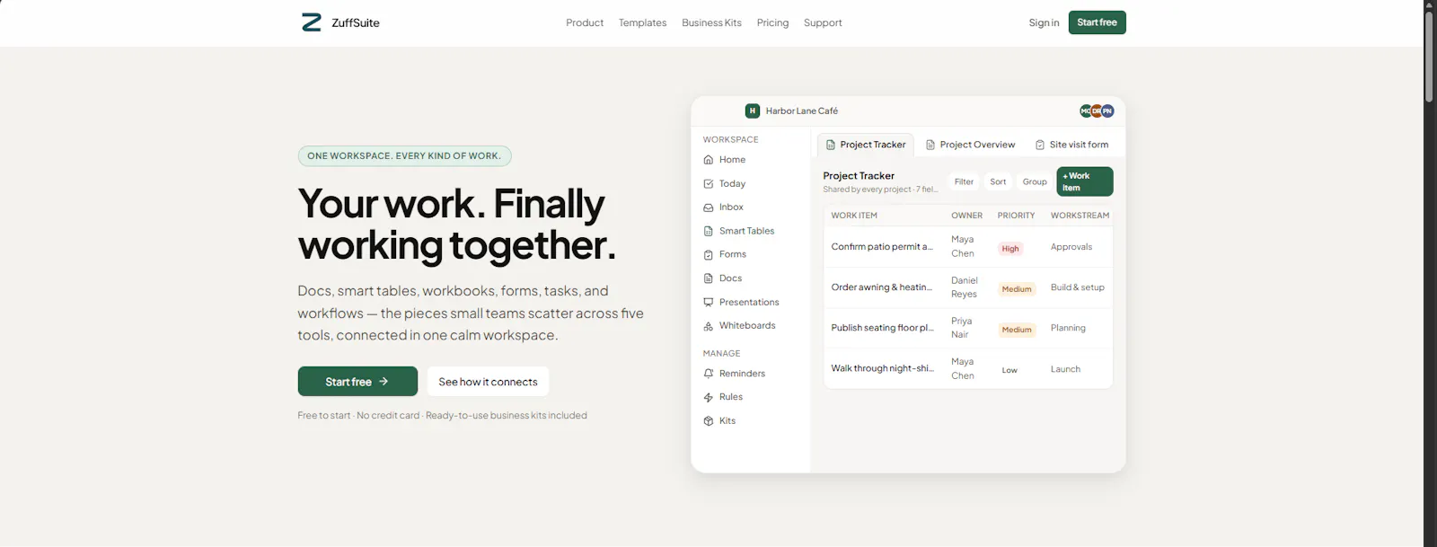This screenshot has height=547, width=1437.
Task: Click the document icon on Project Overview tab
Action: click(930, 145)
